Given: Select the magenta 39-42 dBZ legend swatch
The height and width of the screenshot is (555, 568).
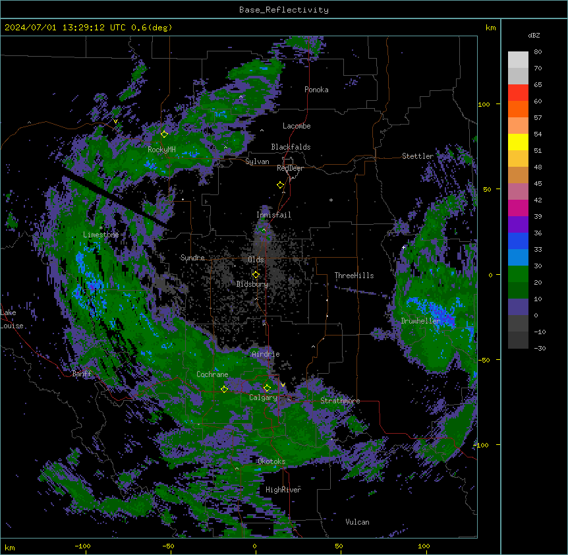Looking at the screenshot, I should click(518, 208).
